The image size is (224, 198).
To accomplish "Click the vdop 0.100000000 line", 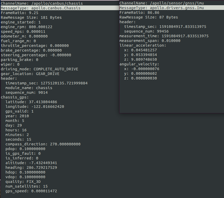I will click(25, 177).
